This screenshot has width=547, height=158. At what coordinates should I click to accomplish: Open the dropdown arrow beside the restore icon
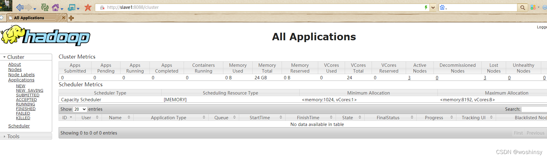[78, 9]
